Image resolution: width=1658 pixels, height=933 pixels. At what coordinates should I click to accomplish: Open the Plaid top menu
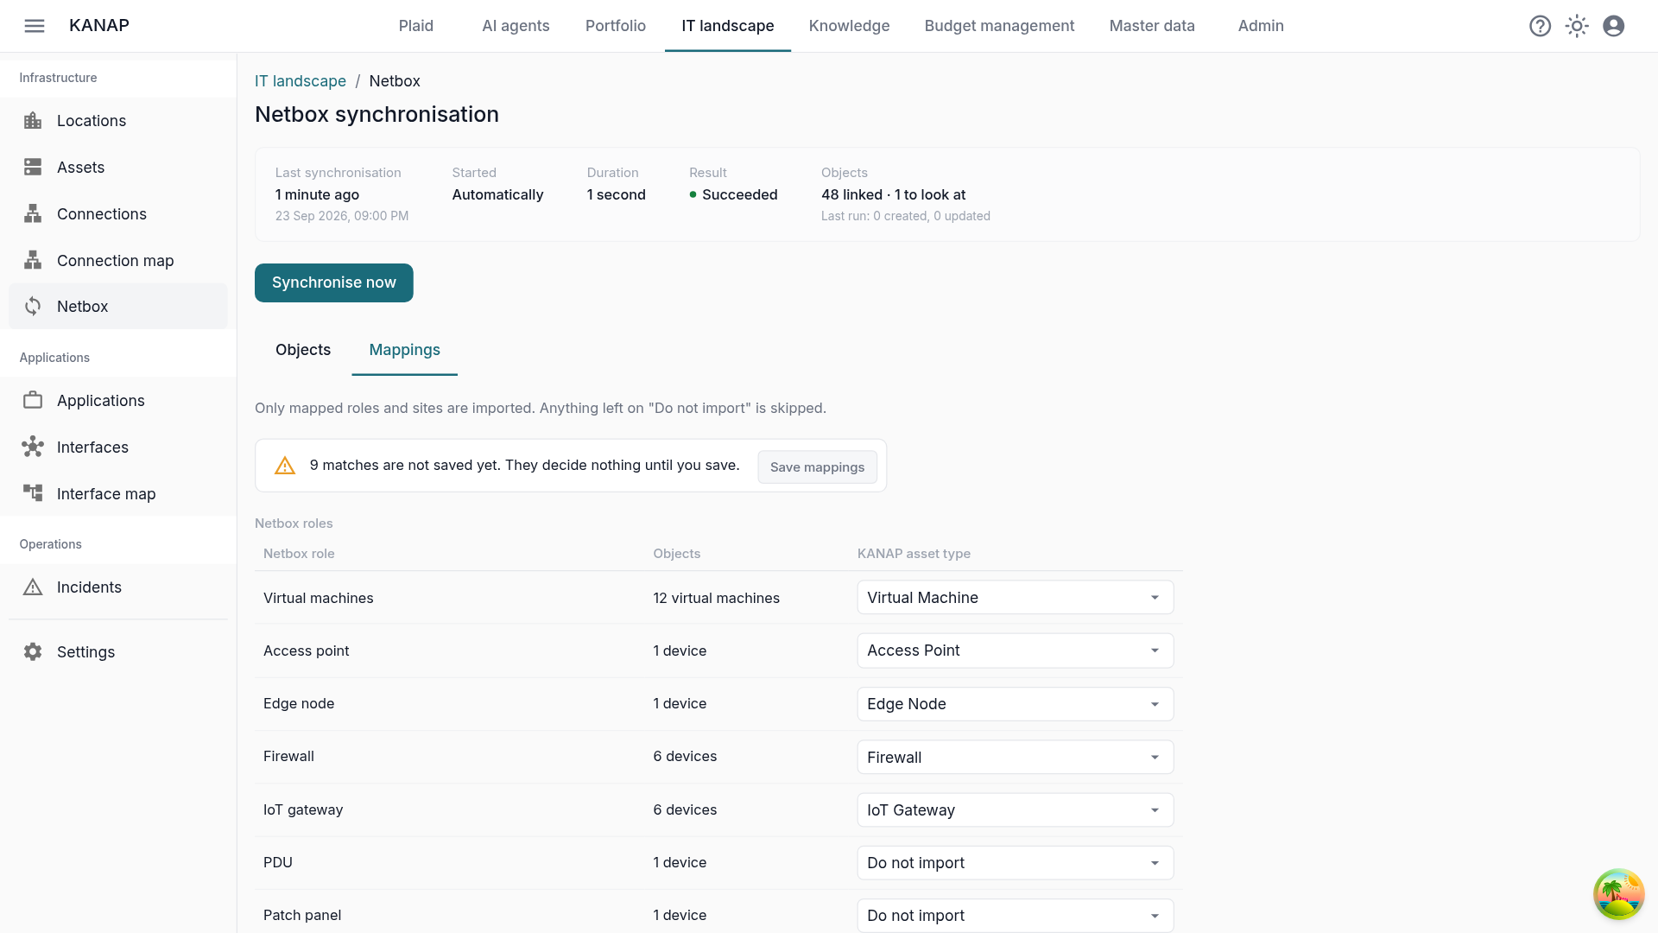click(x=416, y=26)
